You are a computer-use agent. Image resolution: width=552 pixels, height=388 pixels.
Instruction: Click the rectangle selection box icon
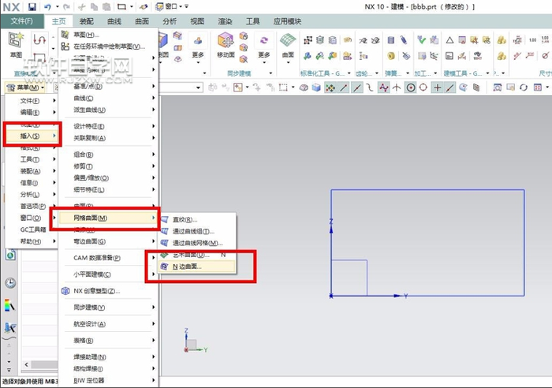tap(283, 88)
